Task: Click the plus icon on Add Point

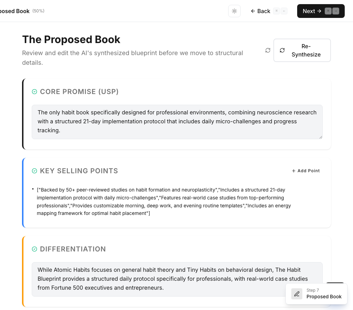Action: pos(293,170)
